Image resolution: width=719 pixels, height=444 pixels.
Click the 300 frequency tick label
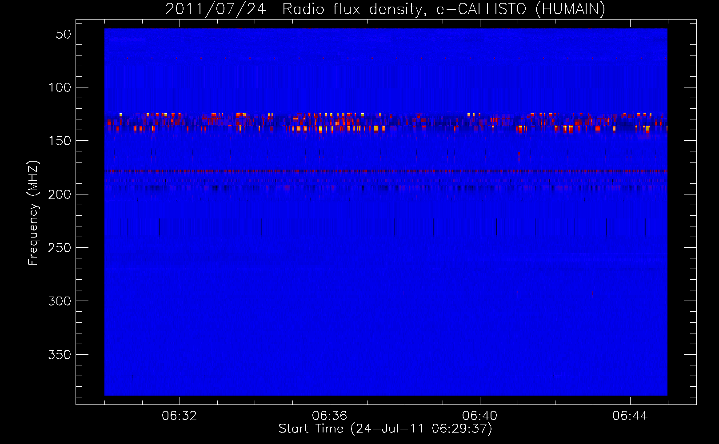click(x=60, y=301)
